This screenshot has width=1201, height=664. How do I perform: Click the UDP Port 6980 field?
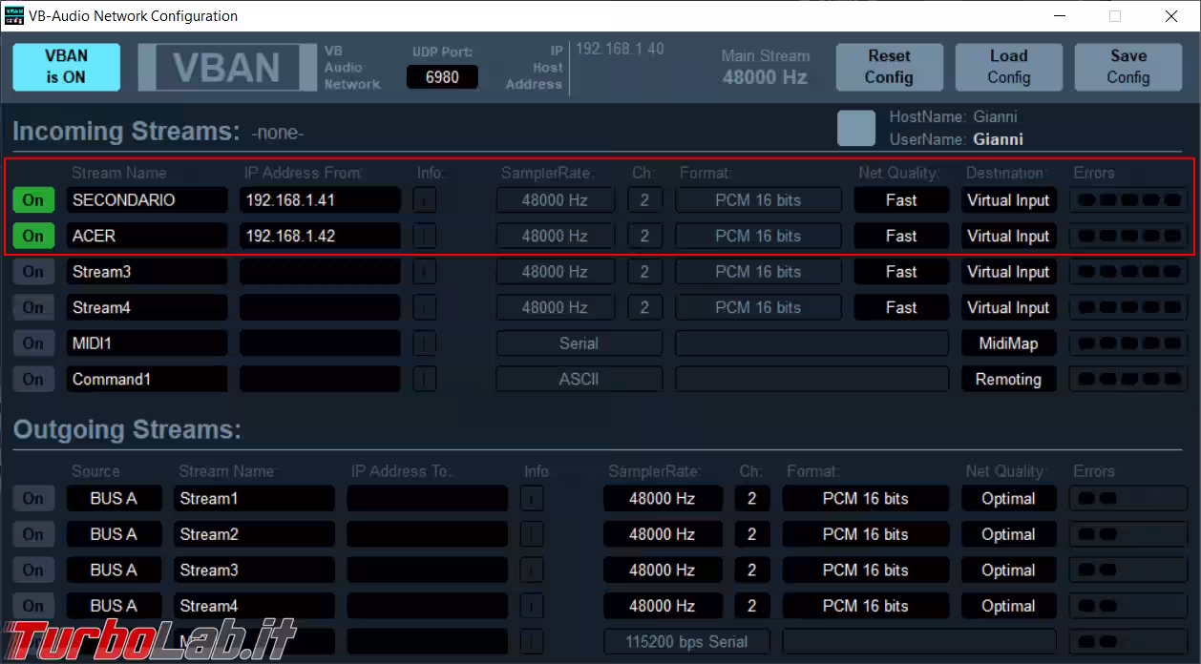pyautogui.click(x=442, y=77)
